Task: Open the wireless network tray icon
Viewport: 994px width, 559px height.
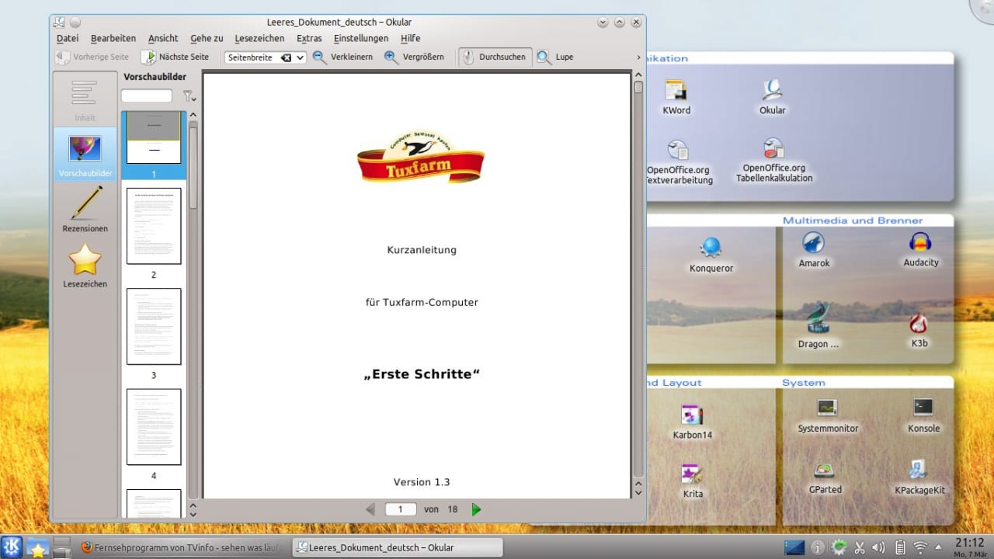Action: pos(920,547)
